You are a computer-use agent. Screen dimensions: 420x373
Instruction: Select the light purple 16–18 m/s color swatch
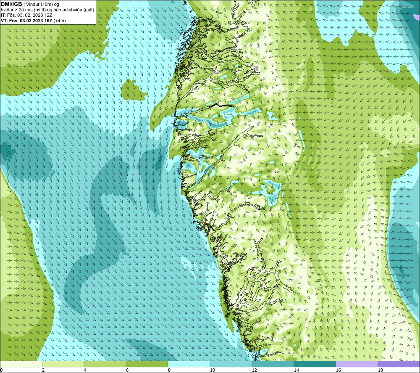coord(357,364)
